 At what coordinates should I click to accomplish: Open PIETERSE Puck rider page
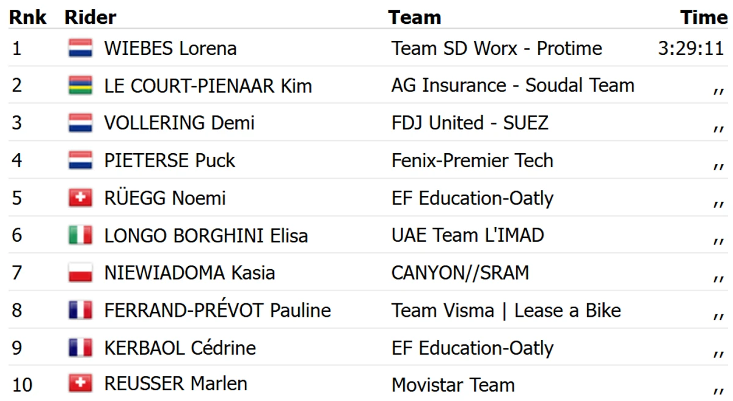click(x=170, y=161)
